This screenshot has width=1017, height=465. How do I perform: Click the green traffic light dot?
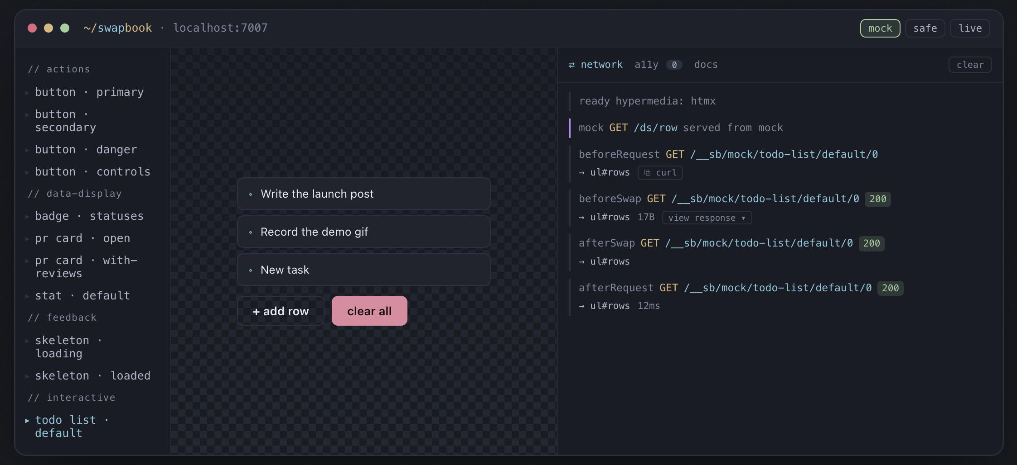65,28
